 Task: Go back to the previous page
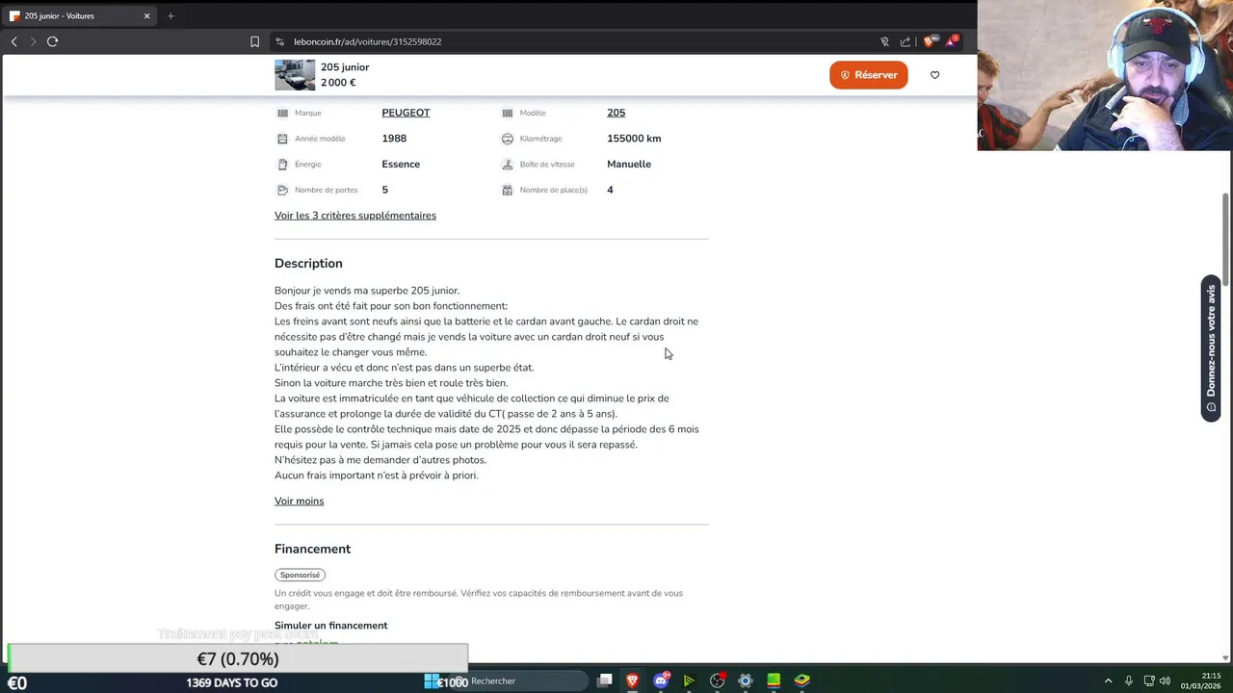click(x=13, y=41)
